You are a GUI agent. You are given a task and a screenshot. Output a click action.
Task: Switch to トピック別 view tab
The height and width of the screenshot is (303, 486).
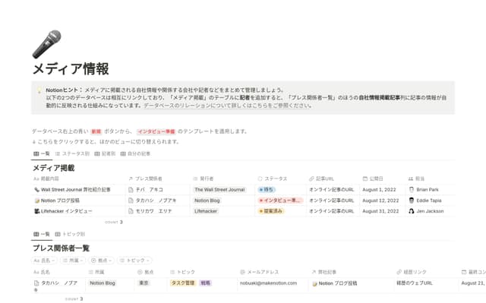(70, 234)
